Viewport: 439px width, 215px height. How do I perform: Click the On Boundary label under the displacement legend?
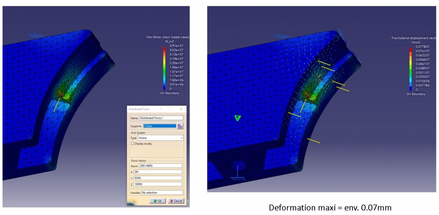416,94
